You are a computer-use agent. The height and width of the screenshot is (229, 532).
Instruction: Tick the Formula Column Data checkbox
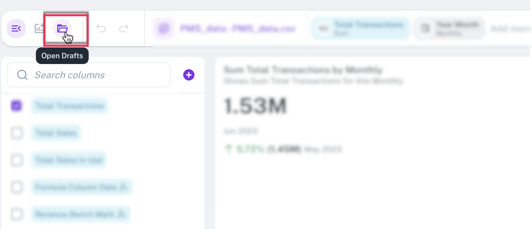[x=17, y=187]
